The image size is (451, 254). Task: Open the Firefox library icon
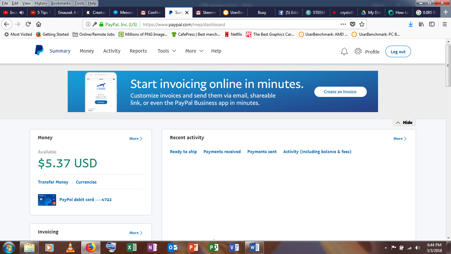coord(421,24)
